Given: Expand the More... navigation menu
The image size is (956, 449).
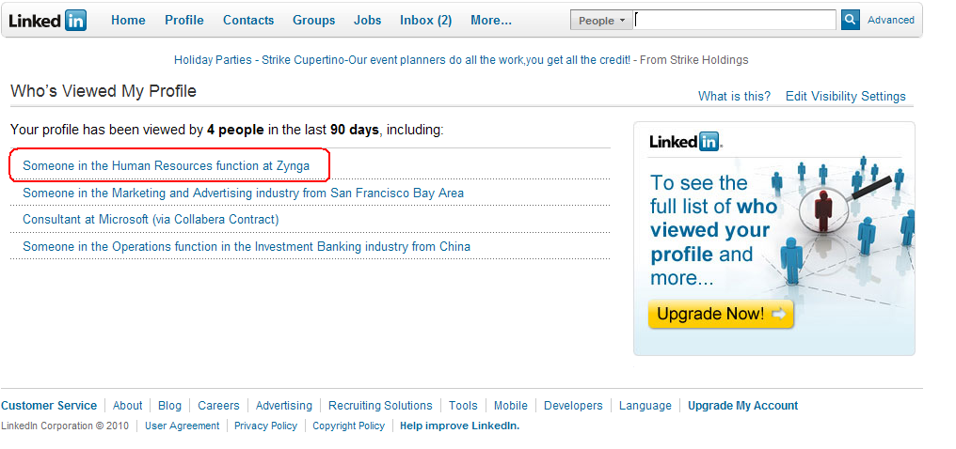Looking at the screenshot, I should coord(491,20).
